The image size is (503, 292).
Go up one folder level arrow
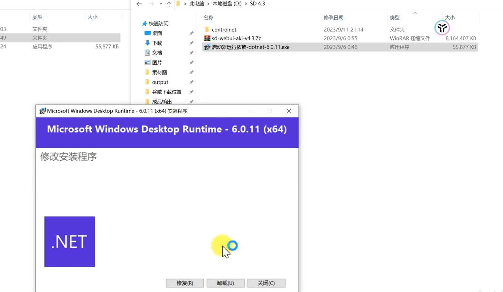(x=169, y=4)
